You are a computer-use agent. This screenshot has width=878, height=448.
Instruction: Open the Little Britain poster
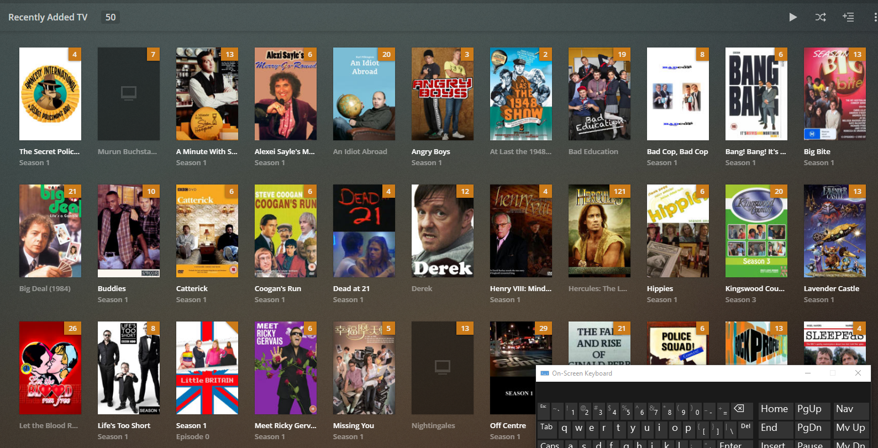pyautogui.click(x=207, y=368)
